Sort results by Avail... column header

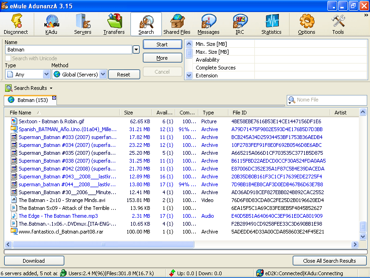[x=164, y=113]
